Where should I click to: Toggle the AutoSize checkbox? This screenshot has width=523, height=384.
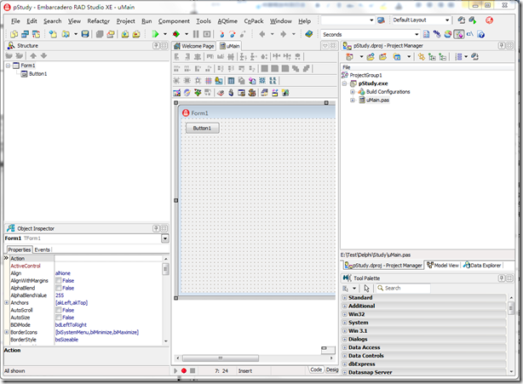[x=59, y=317]
